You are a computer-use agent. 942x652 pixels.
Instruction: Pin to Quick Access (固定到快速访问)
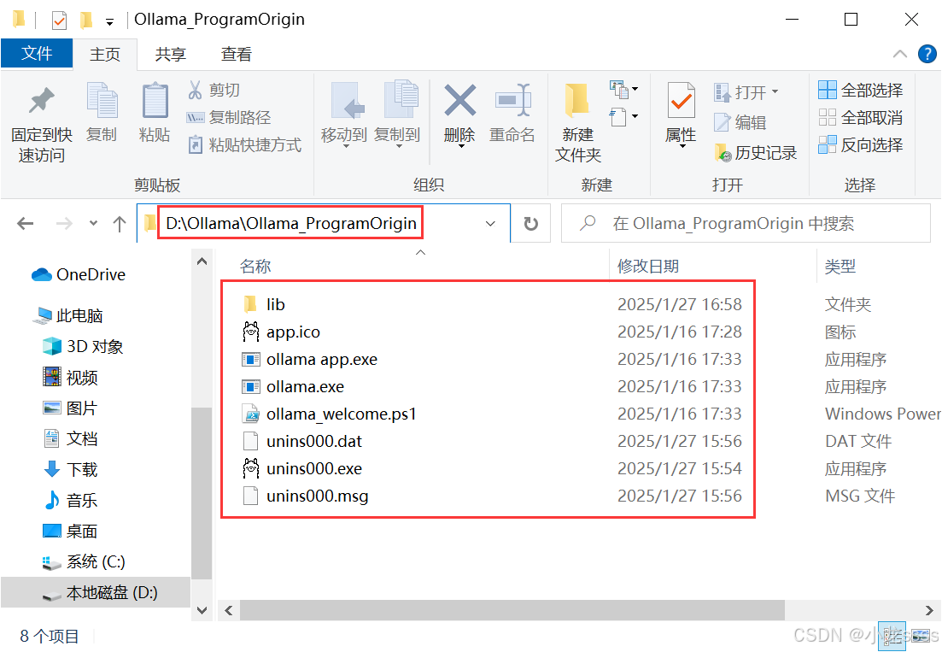click(42, 123)
